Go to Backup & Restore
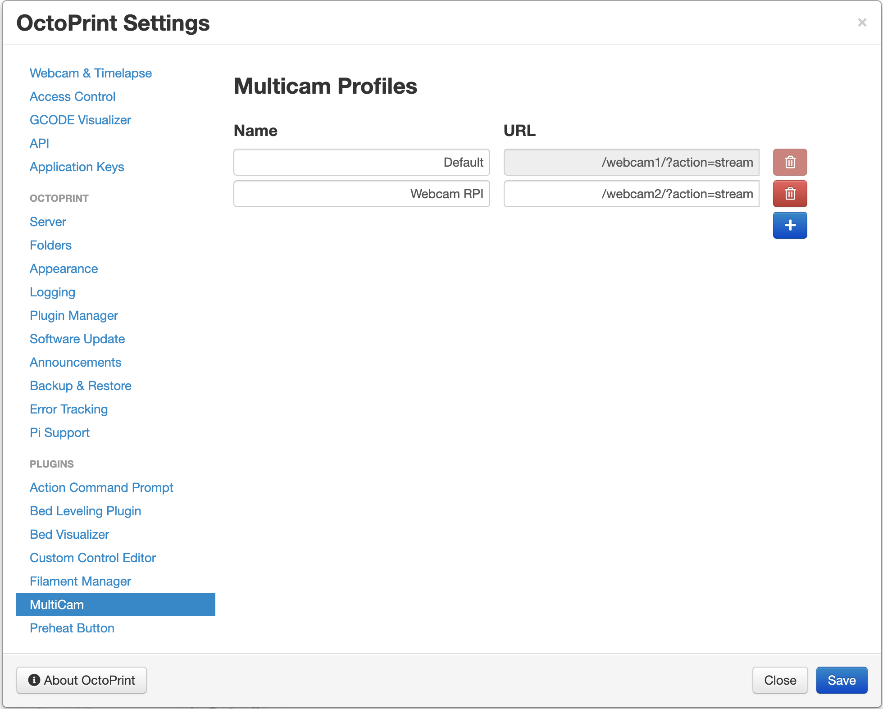 point(81,386)
